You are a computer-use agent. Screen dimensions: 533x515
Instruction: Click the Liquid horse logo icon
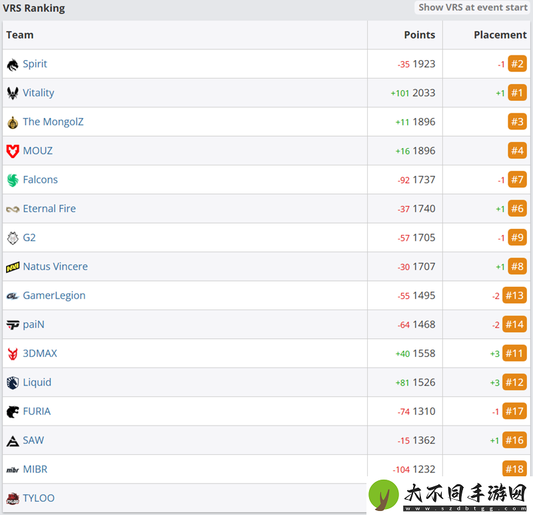pos(13,383)
